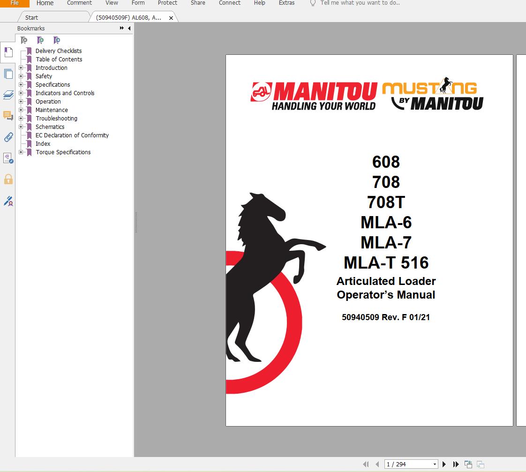
Task: Open the Pages thumbnails panel icon
Action: (8, 74)
